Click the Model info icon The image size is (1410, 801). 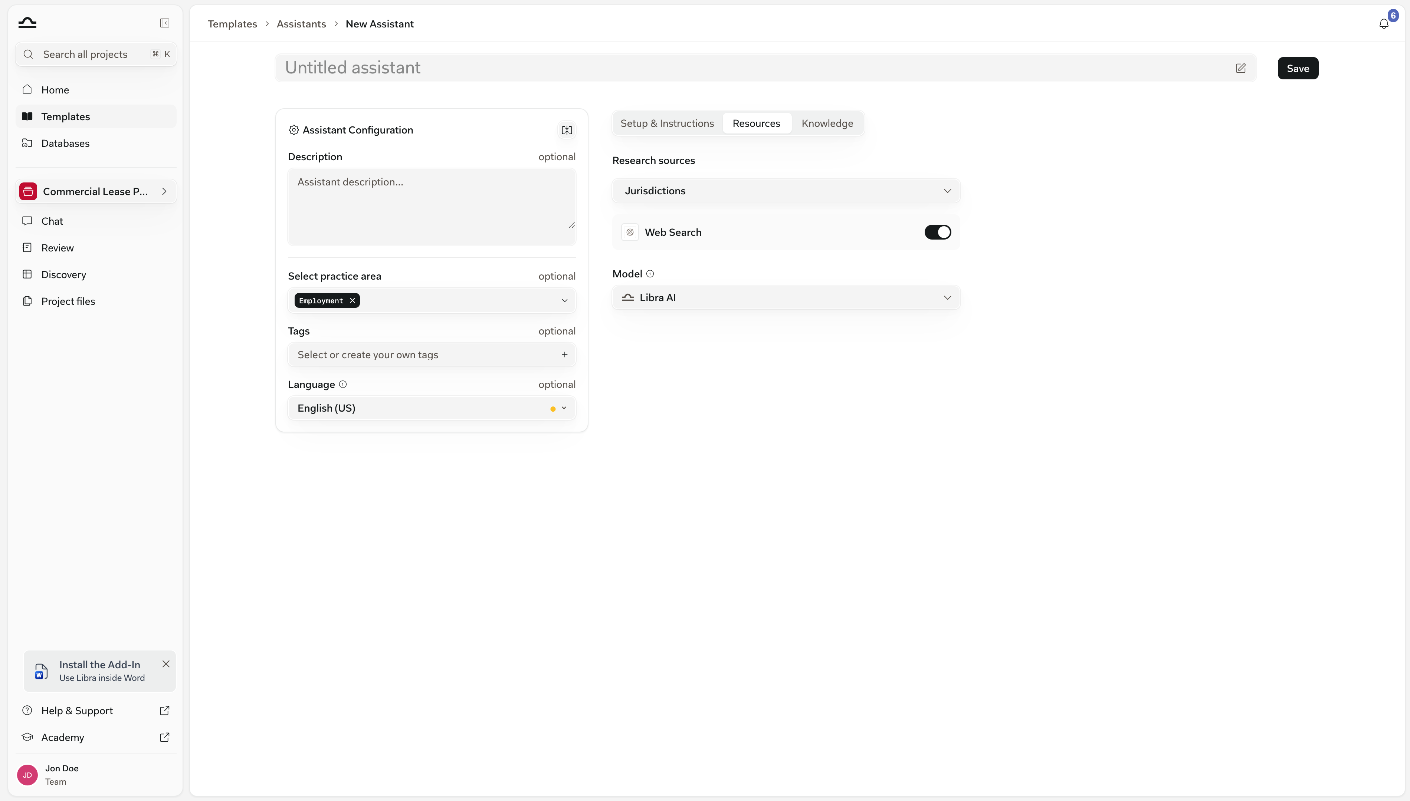pos(650,274)
